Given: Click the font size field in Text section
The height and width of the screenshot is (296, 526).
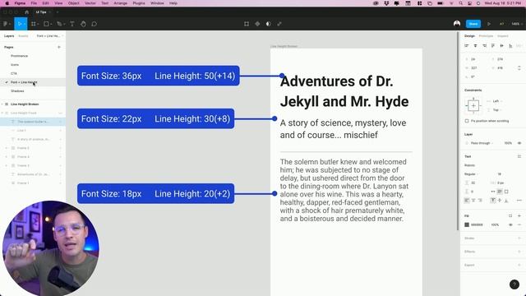Looking at the screenshot, I should point(500,174).
